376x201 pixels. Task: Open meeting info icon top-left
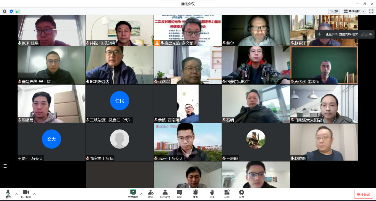click(x=4, y=11)
